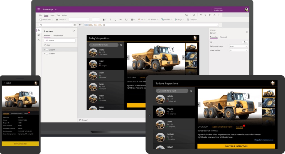This screenshot has width=285, height=154.
Task: Select Alerts tab on tablet
Action: [x=239, y=127]
